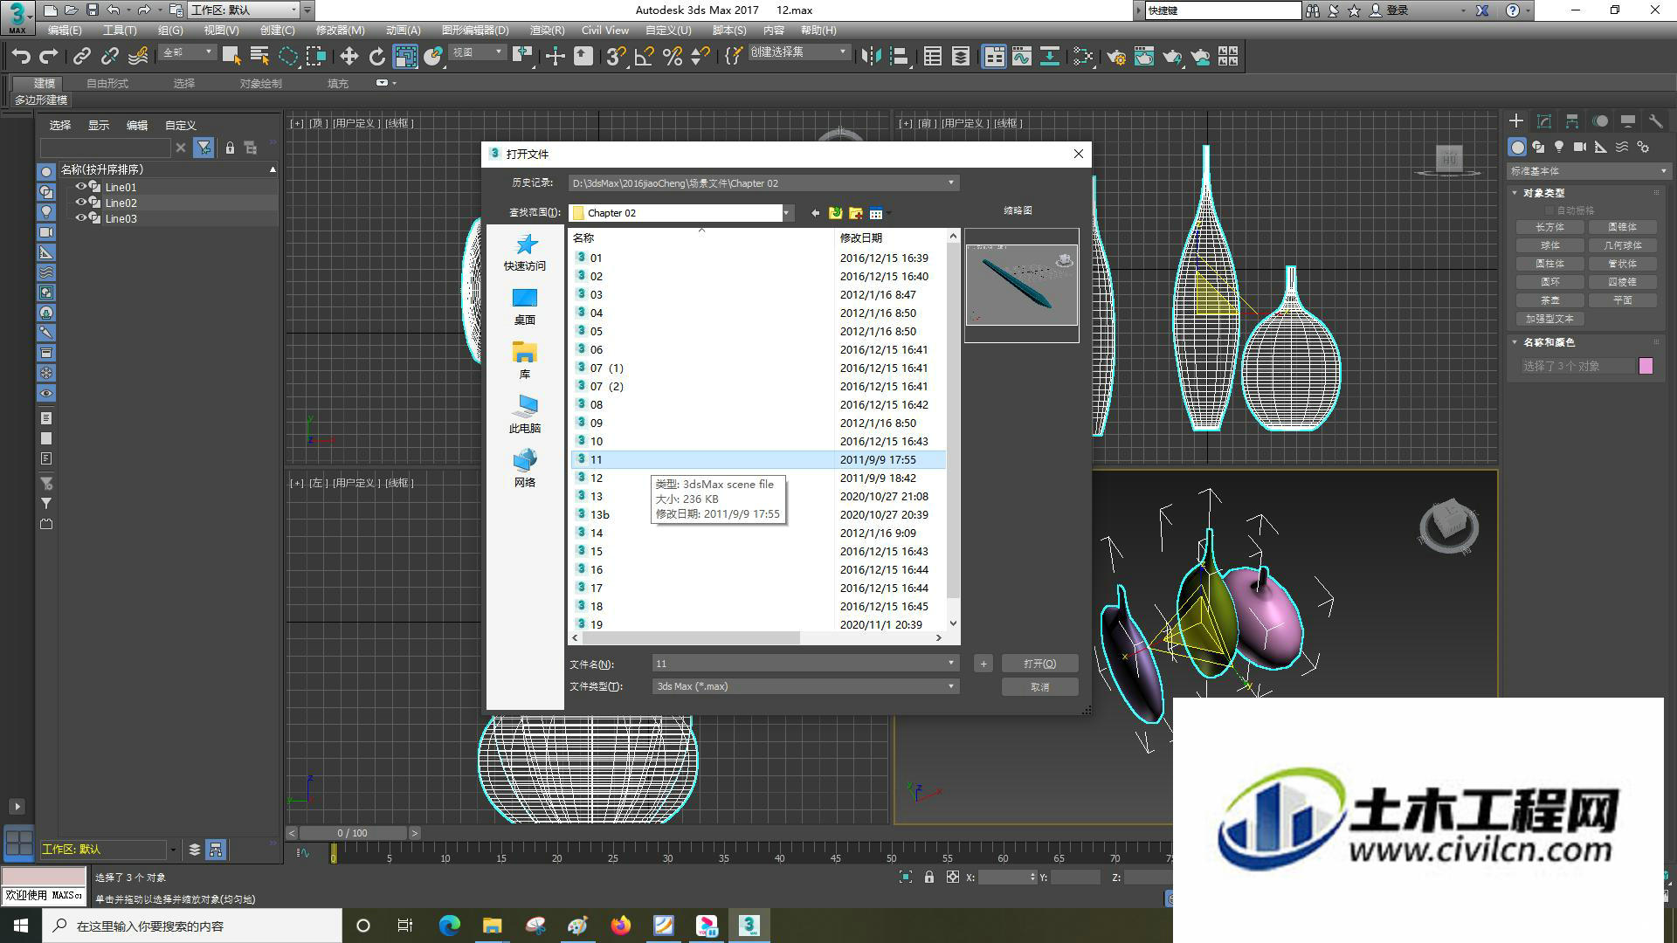Go up one folder level in dialog
This screenshot has width=1677, height=943.
point(835,213)
